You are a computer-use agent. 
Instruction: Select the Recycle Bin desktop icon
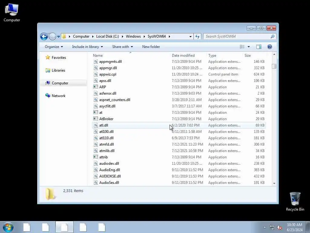point(295,201)
